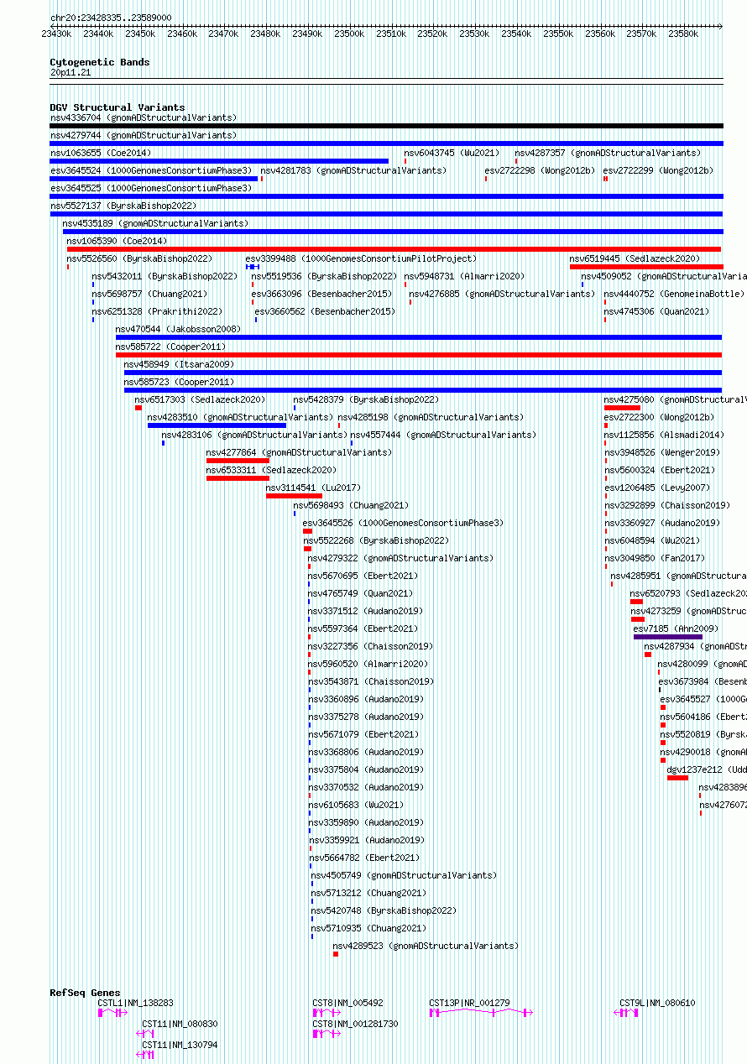Open nsv5527137 (ByrskaBishop2022) variant
Image resolution: width=747 pixels, height=1064 pixels.
point(123,206)
